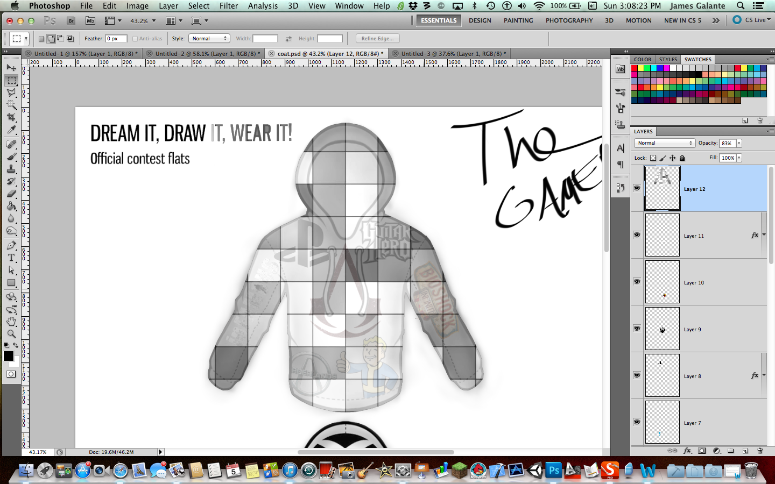Select the Paint Bucket tool
The width and height of the screenshot is (775, 484).
(x=11, y=206)
